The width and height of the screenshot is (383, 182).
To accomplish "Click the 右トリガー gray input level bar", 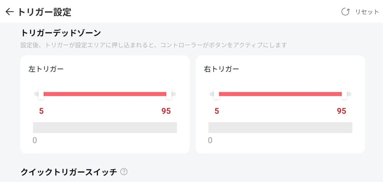I will (x=280, y=127).
